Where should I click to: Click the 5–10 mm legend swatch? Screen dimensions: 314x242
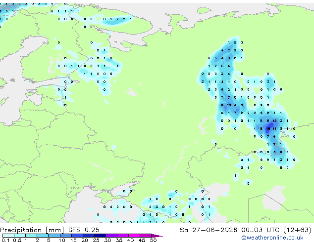tap(54, 236)
